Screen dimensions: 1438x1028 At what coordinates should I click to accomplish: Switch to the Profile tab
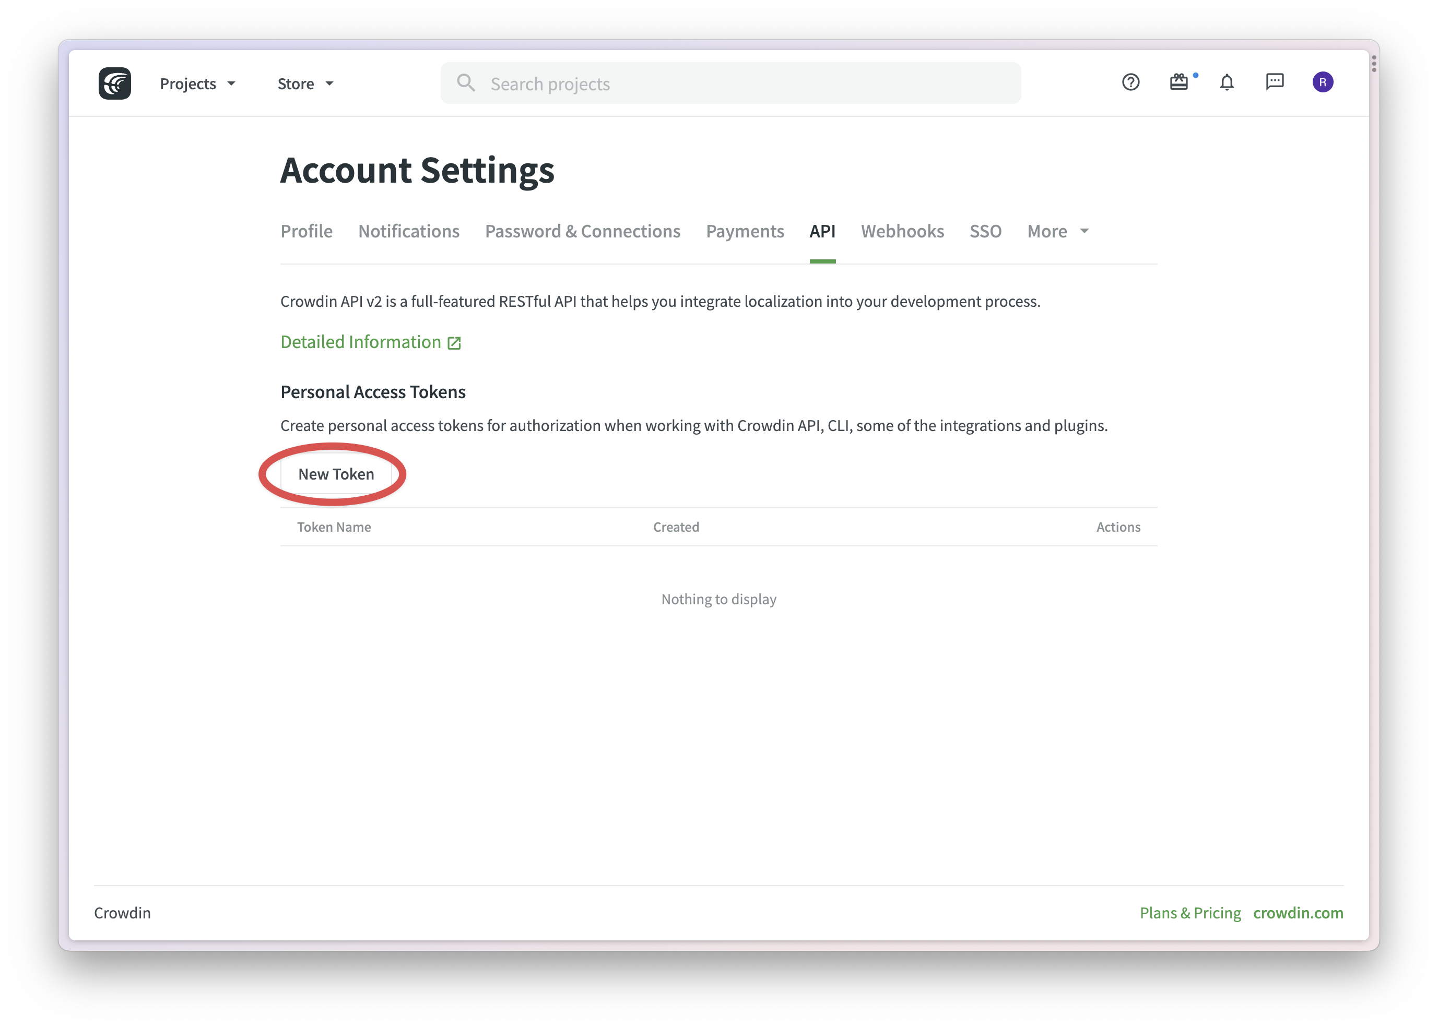[x=307, y=231]
